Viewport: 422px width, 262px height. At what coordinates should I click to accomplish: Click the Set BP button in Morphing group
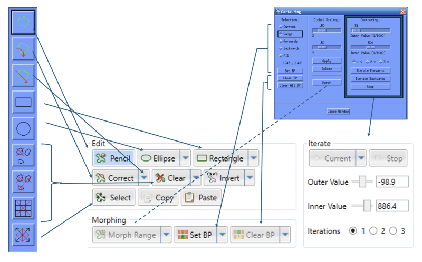point(196,235)
